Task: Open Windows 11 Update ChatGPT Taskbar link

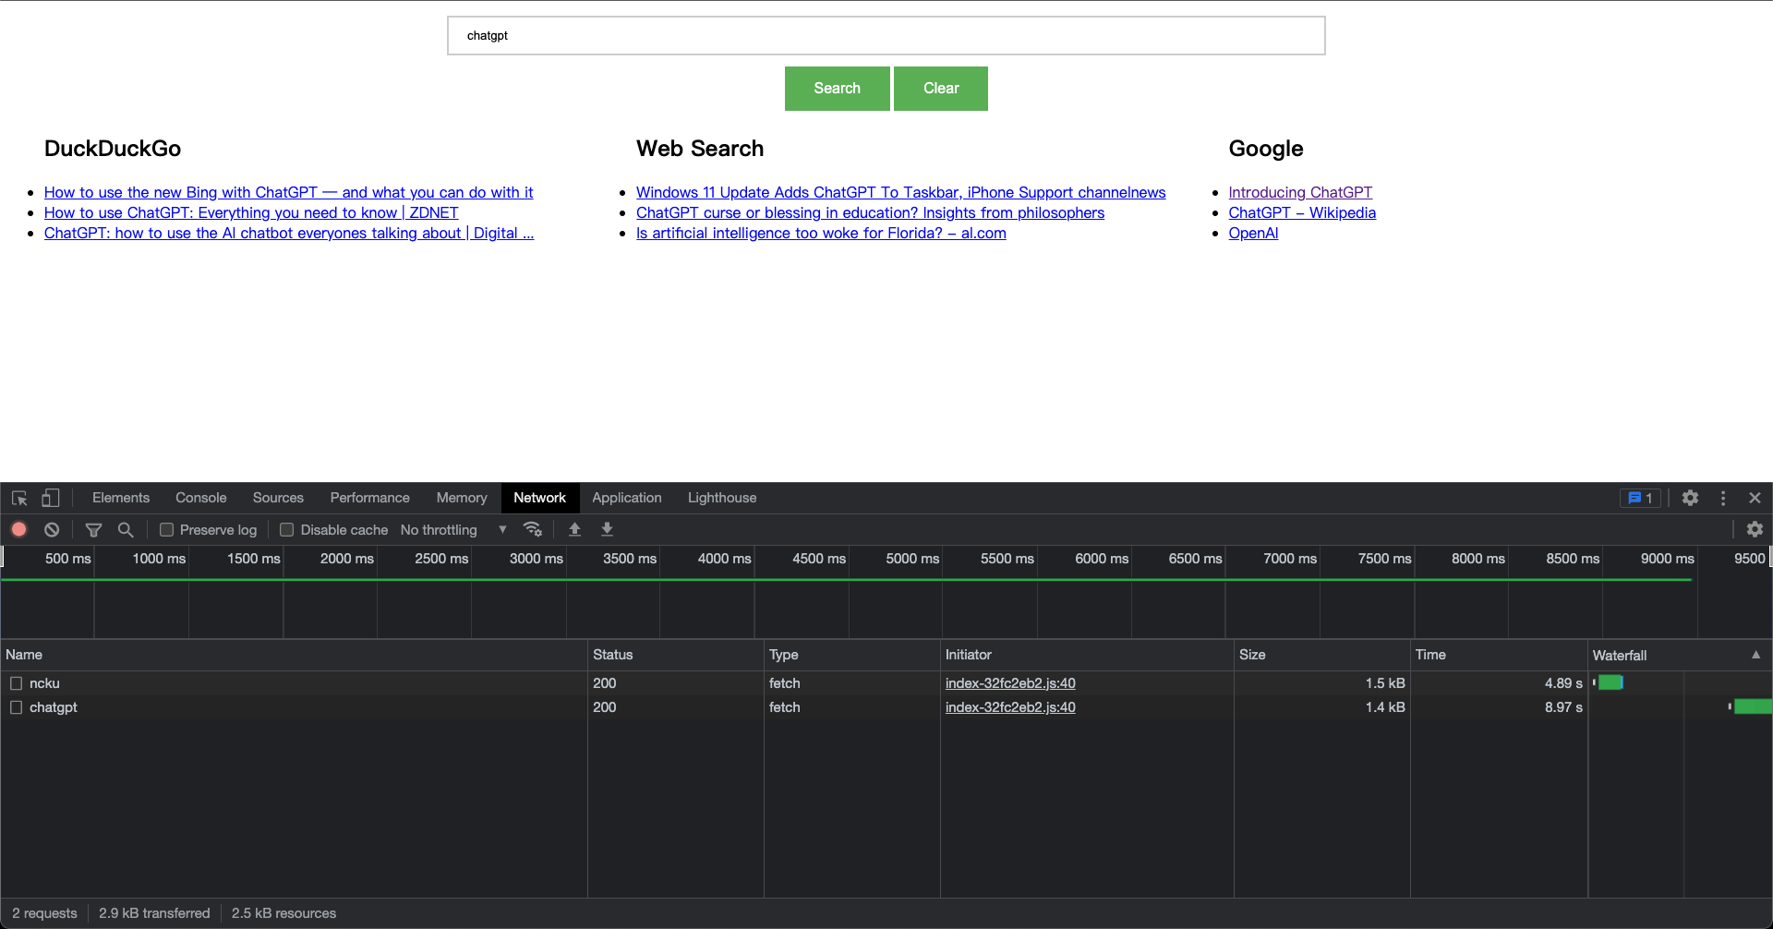Action: [900, 192]
